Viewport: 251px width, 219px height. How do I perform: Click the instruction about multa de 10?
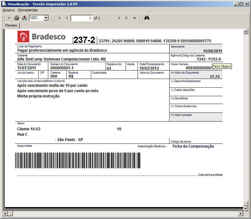point(52,86)
